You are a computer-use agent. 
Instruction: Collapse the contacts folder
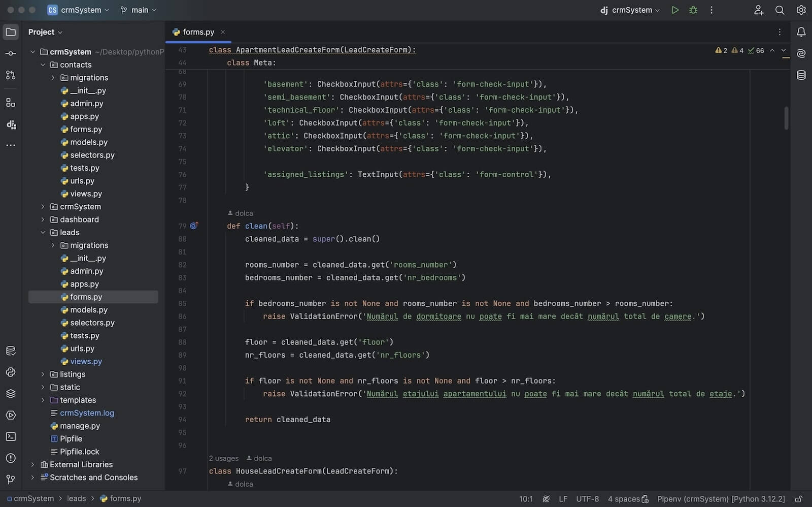(x=43, y=65)
